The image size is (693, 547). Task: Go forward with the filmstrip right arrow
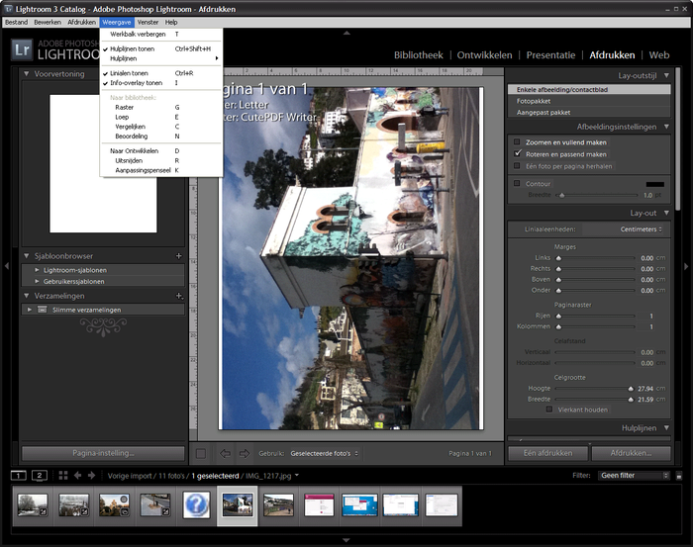click(x=91, y=476)
